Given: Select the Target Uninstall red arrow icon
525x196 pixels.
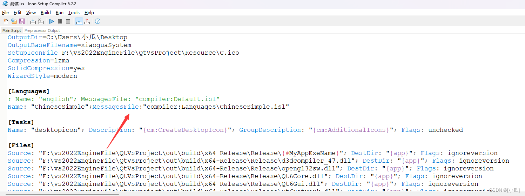Looking at the screenshot, I should coord(87,21).
